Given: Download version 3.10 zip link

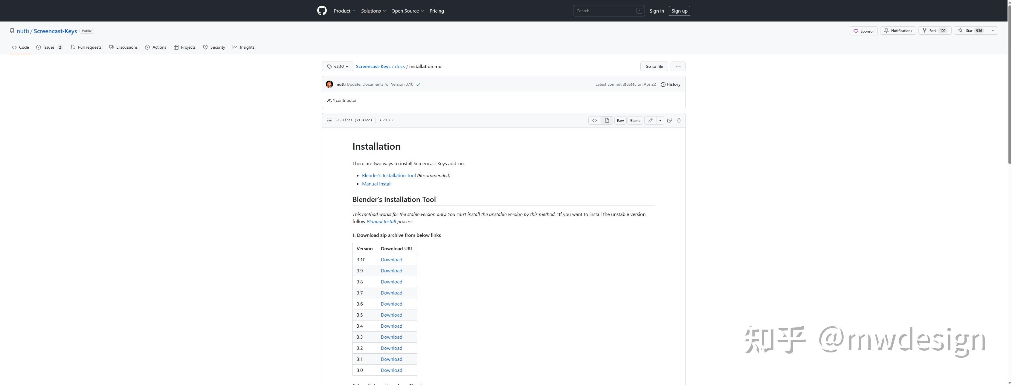Looking at the screenshot, I should pos(391,260).
